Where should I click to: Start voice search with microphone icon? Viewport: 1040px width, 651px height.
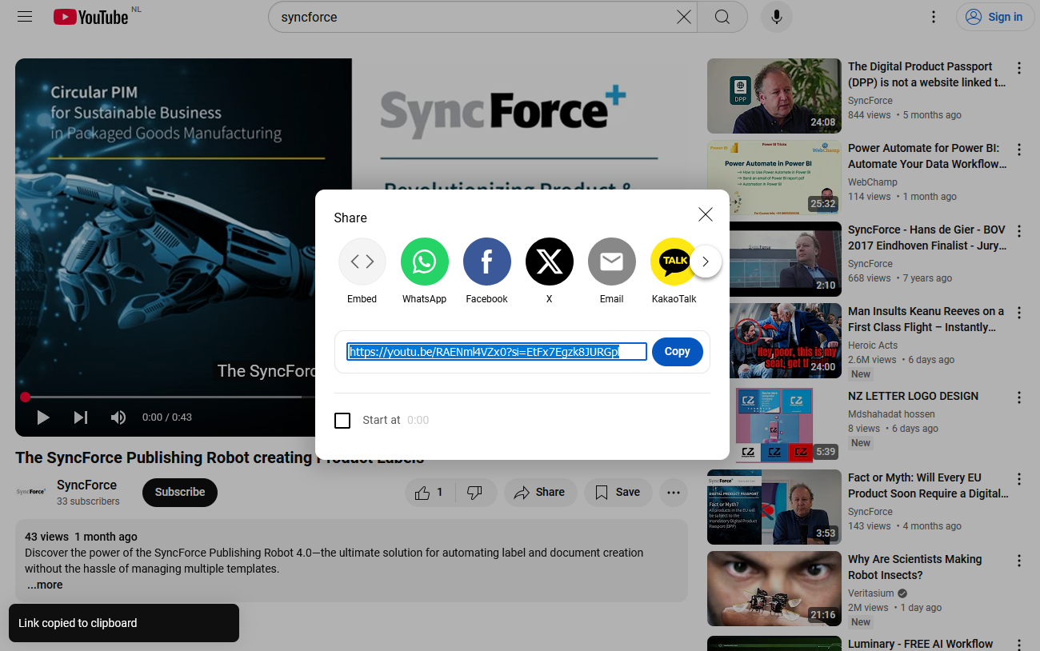tap(777, 17)
